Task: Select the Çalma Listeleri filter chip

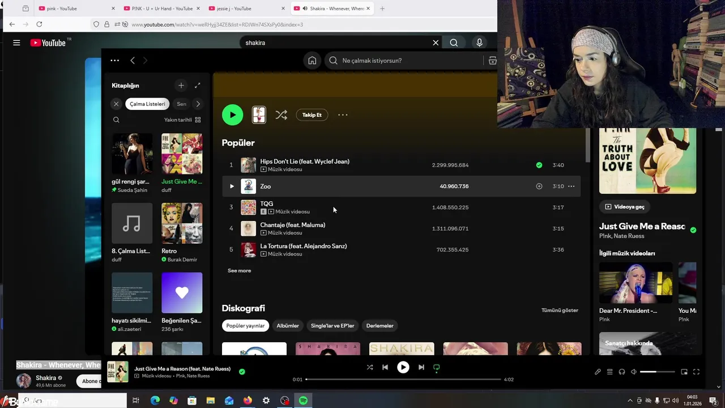Action: point(147,104)
